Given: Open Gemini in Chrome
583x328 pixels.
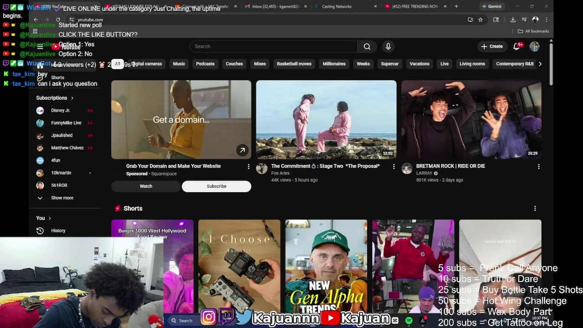Looking at the screenshot, I should (492, 6).
